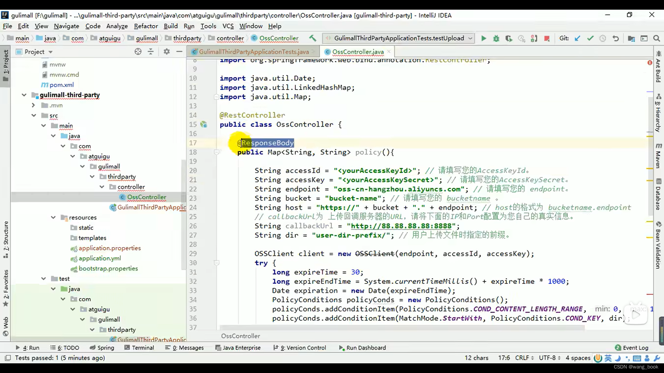This screenshot has height=373, width=664.
Task: Select the GulimallThirdPartyApplicationTests.java tab
Action: click(x=254, y=51)
